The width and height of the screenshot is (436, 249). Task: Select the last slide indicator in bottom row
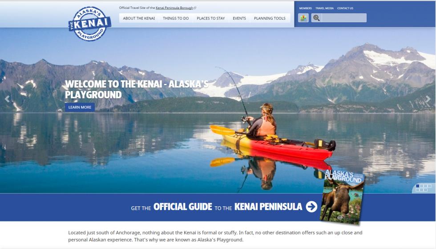coord(425,190)
